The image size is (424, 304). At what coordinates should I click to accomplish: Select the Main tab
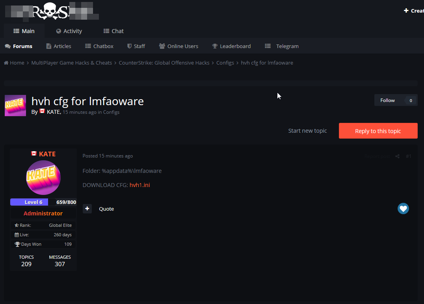point(24,31)
